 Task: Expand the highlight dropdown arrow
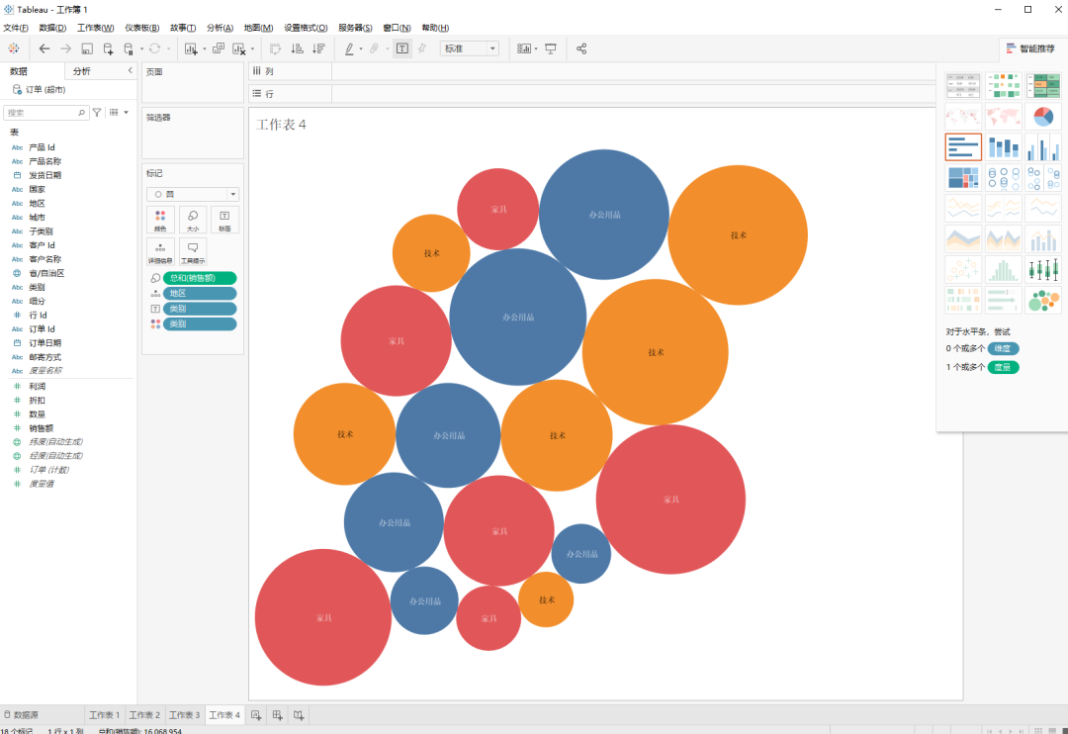(x=361, y=48)
